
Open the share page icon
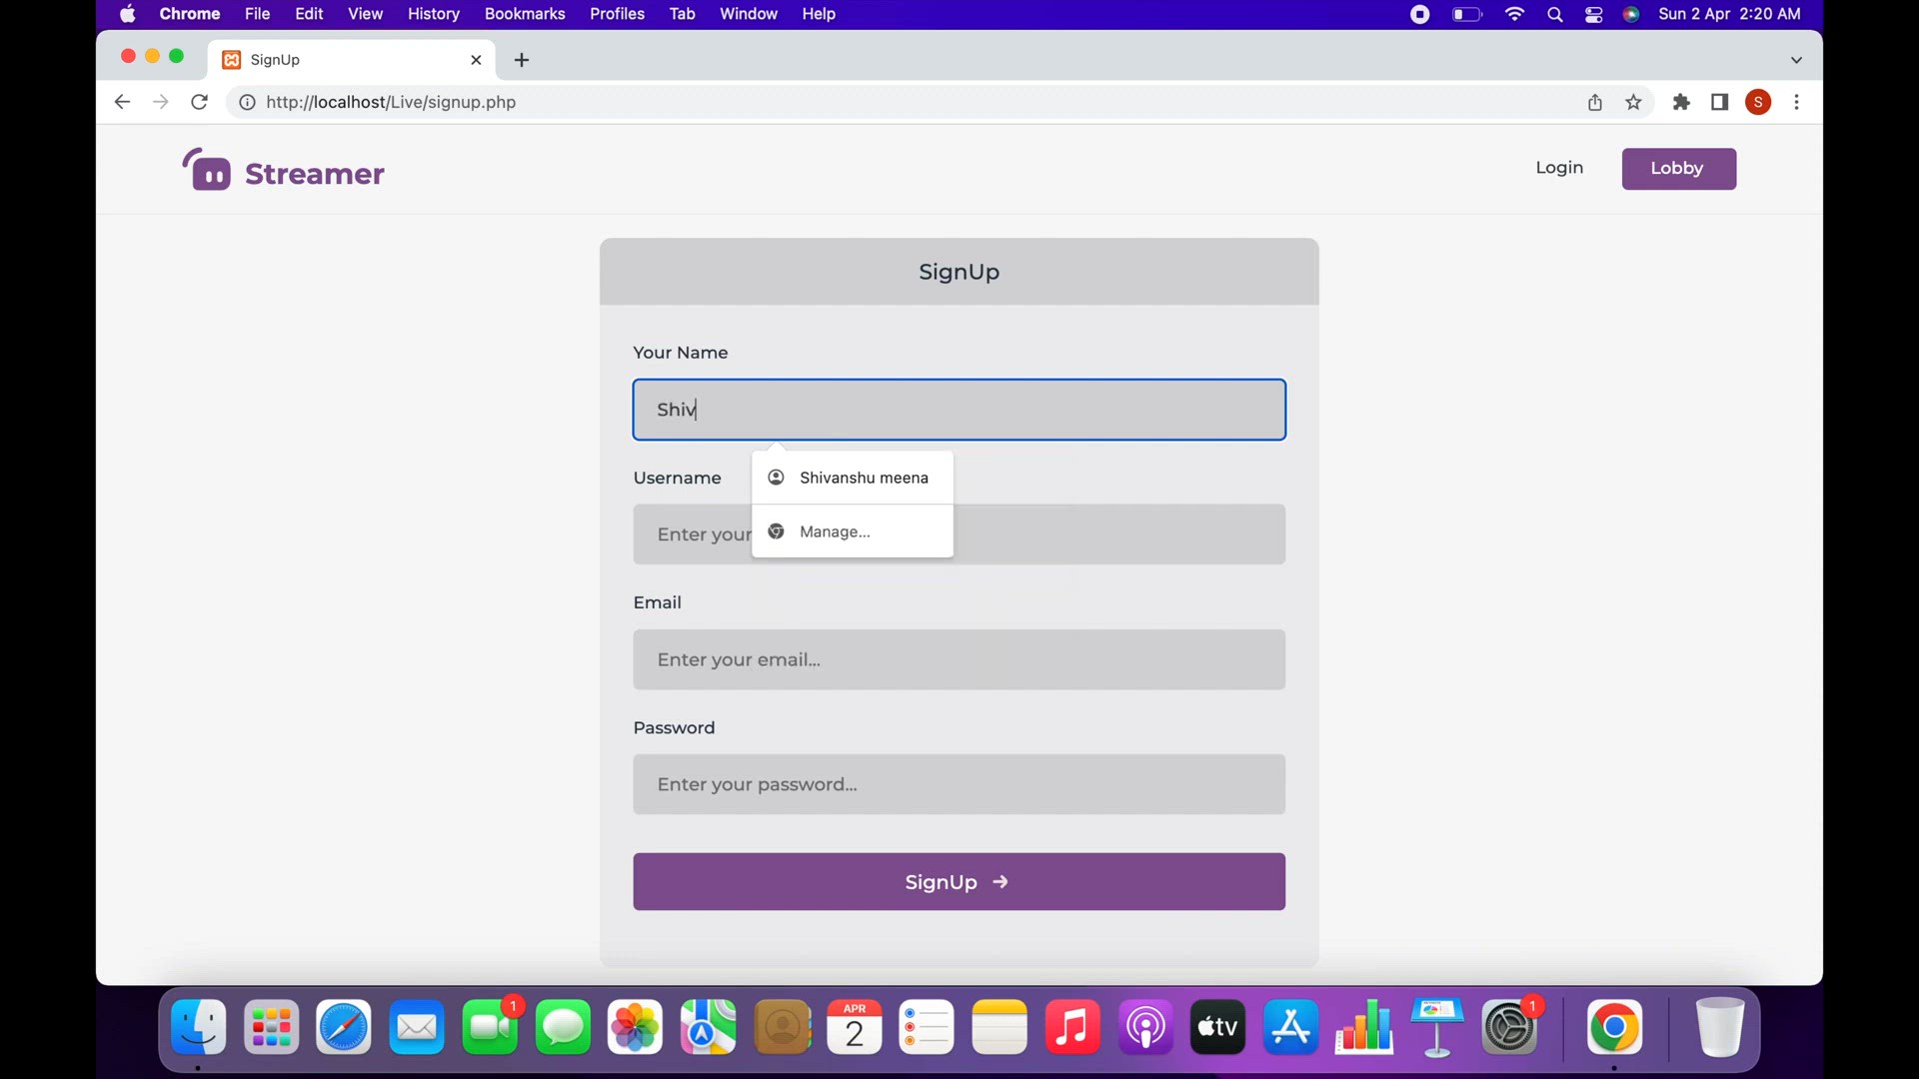(x=1594, y=102)
